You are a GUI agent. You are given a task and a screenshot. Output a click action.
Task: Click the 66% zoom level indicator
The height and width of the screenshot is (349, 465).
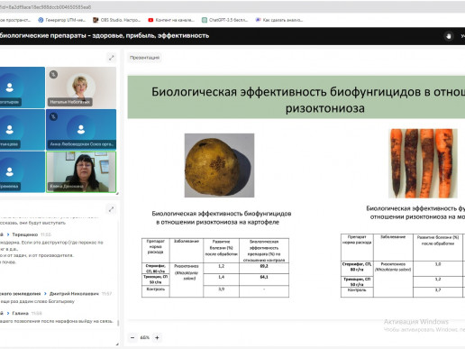(145, 337)
